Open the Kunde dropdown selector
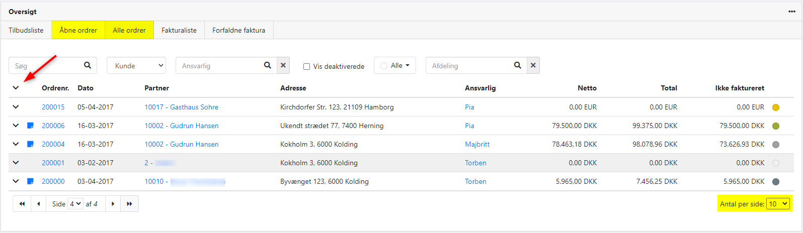This screenshot has height=233, width=803. 136,66
